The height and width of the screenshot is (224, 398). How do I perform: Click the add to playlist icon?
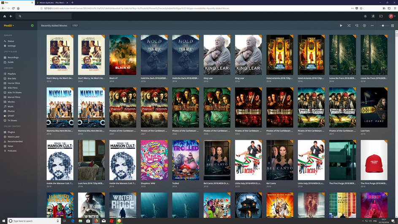pos(357,26)
